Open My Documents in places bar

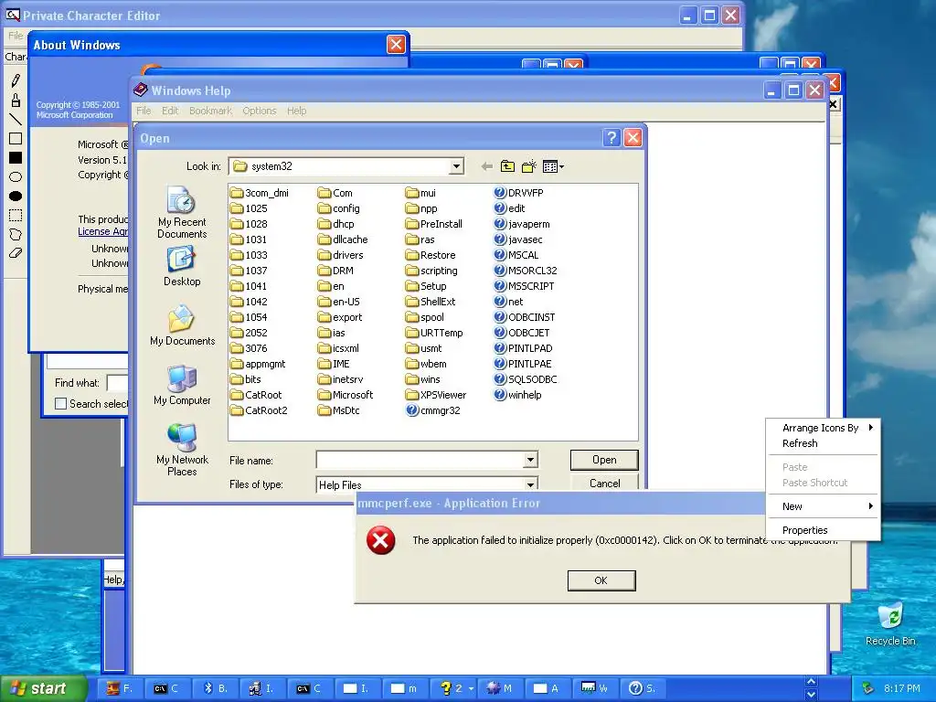[182, 325]
